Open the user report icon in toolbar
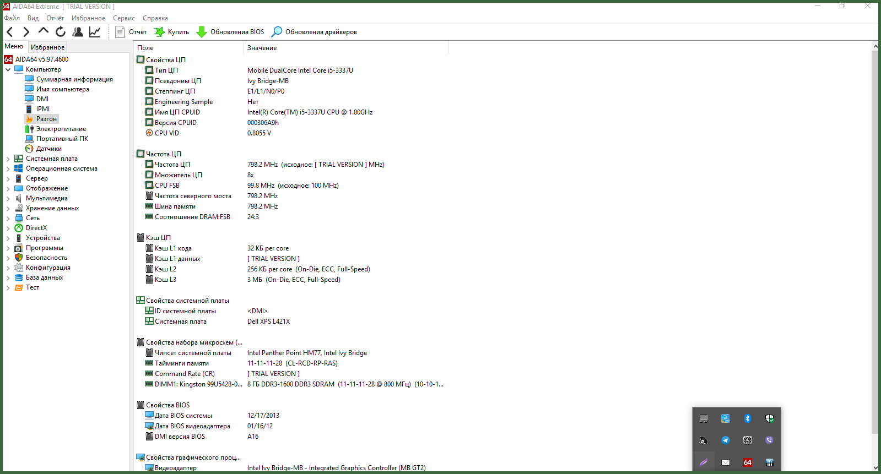 click(x=78, y=32)
